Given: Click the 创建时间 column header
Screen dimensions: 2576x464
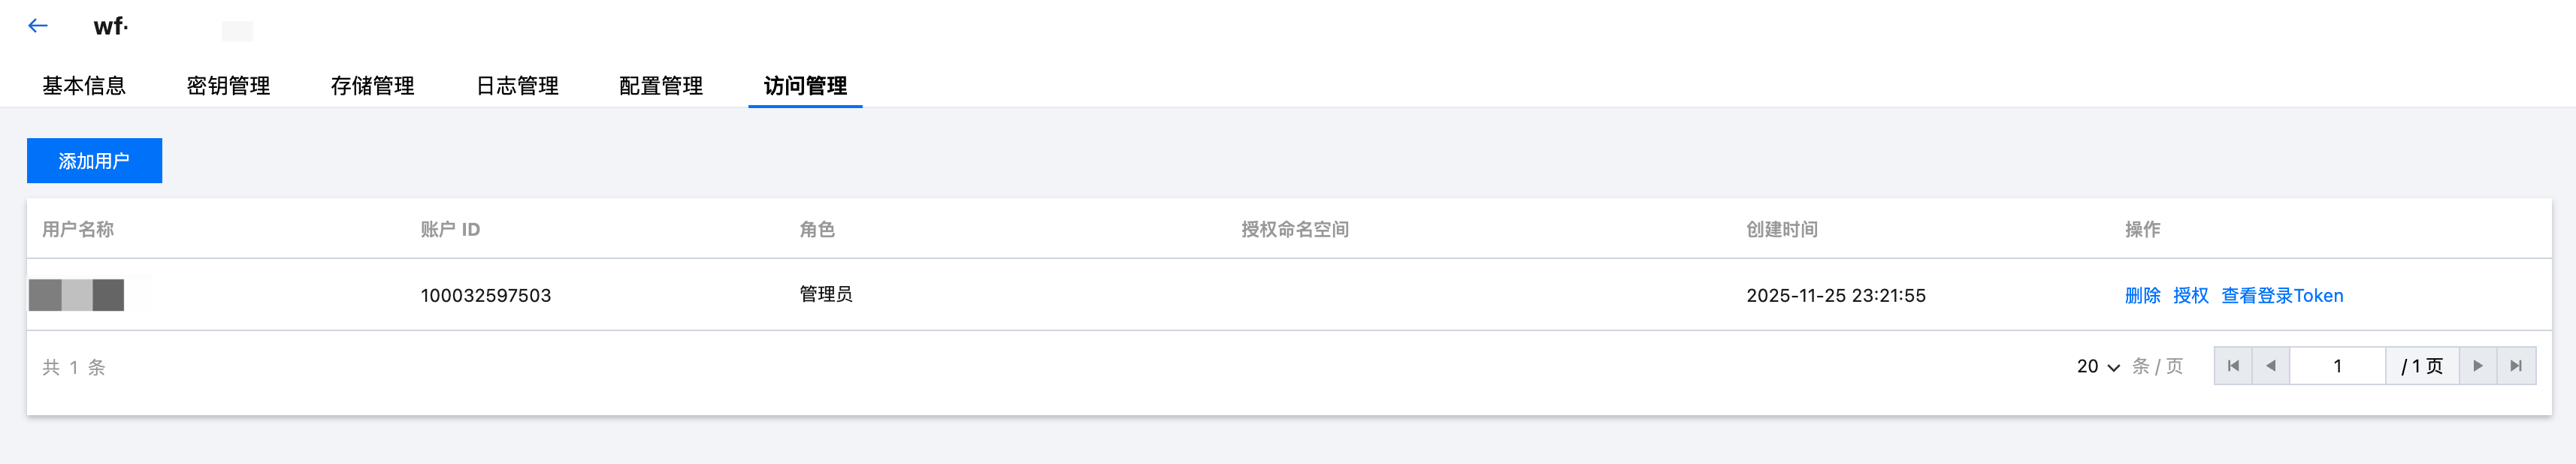Looking at the screenshot, I should [x=1782, y=230].
